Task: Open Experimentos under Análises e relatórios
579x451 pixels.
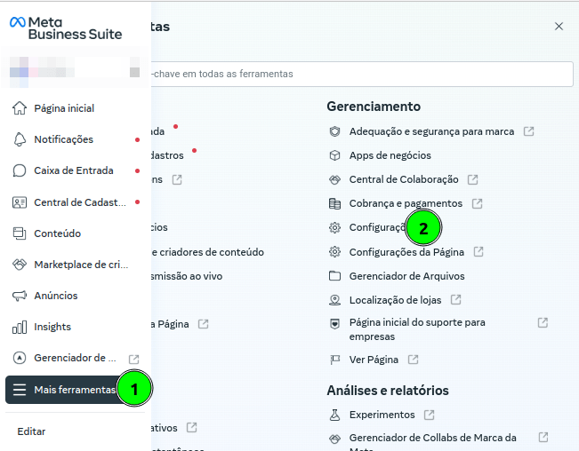Action: (382, 415)
